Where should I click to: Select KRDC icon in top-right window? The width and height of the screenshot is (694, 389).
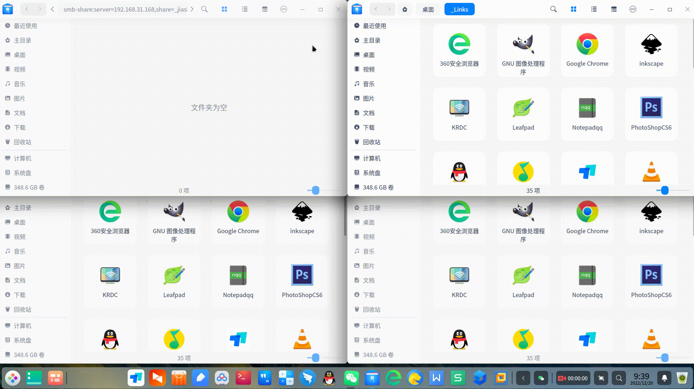pyautogui.click(x=459, y=108)
